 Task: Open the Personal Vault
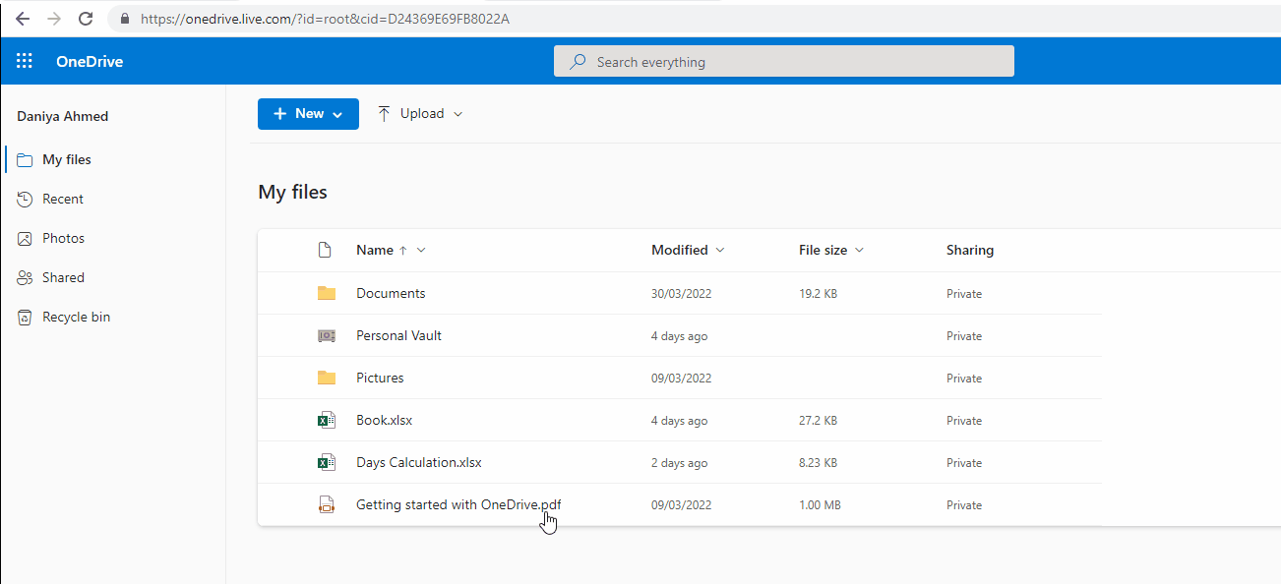398,335
